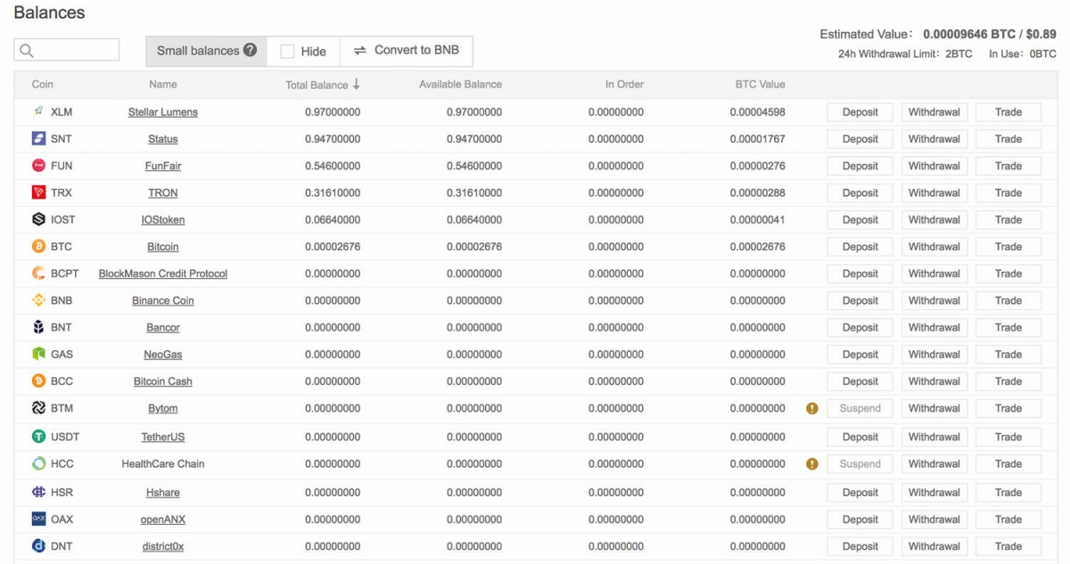Click Deposit in the SNT row
The width and height of the screenshot is (1070, 564).
coord(860,139)
